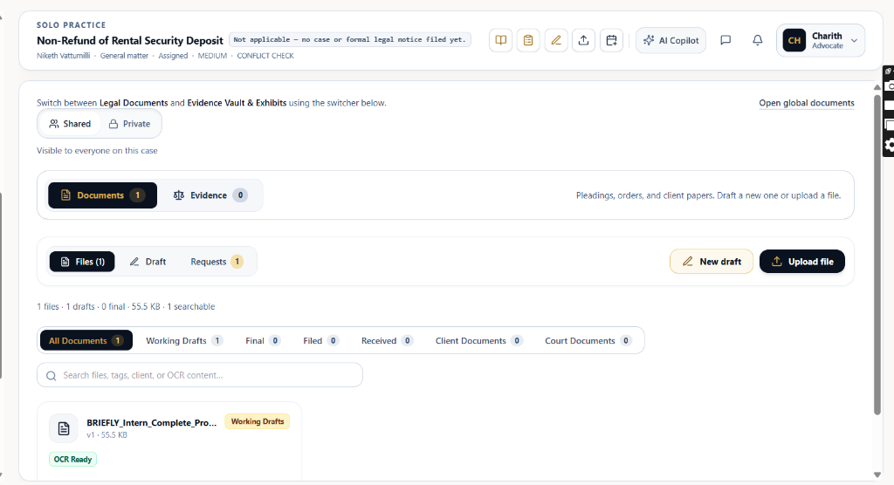
Task: Filter by Client Documents
Action: coord(479,340)
